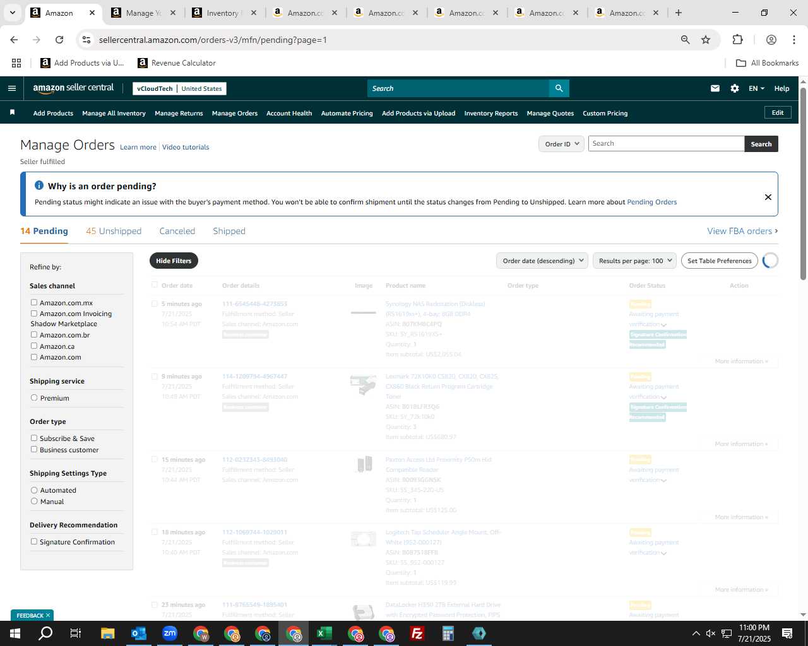Select the Manual shipping settings type
Viewport: 808px width, 646px height.
coord(34,501)
